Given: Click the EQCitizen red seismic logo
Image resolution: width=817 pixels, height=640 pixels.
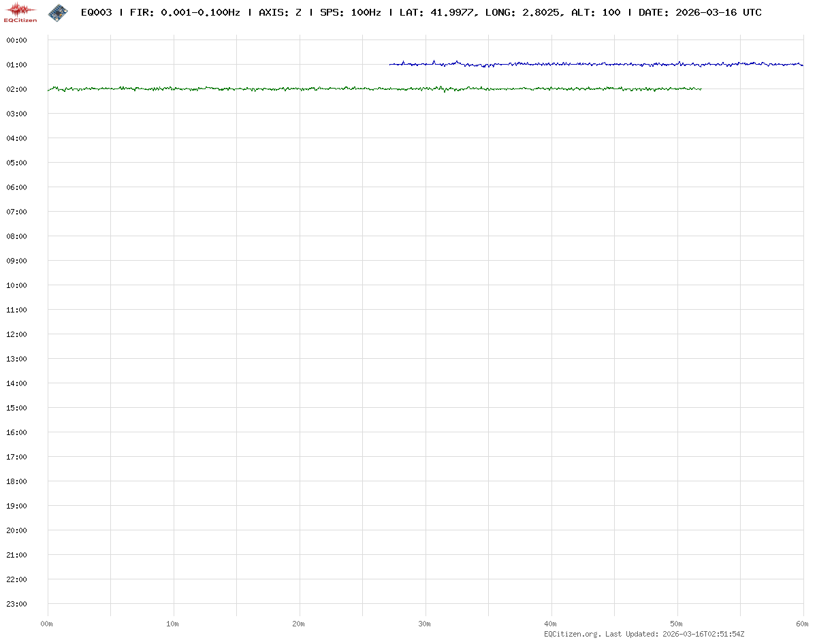Looking at the screenshot, I should point(20,12).
